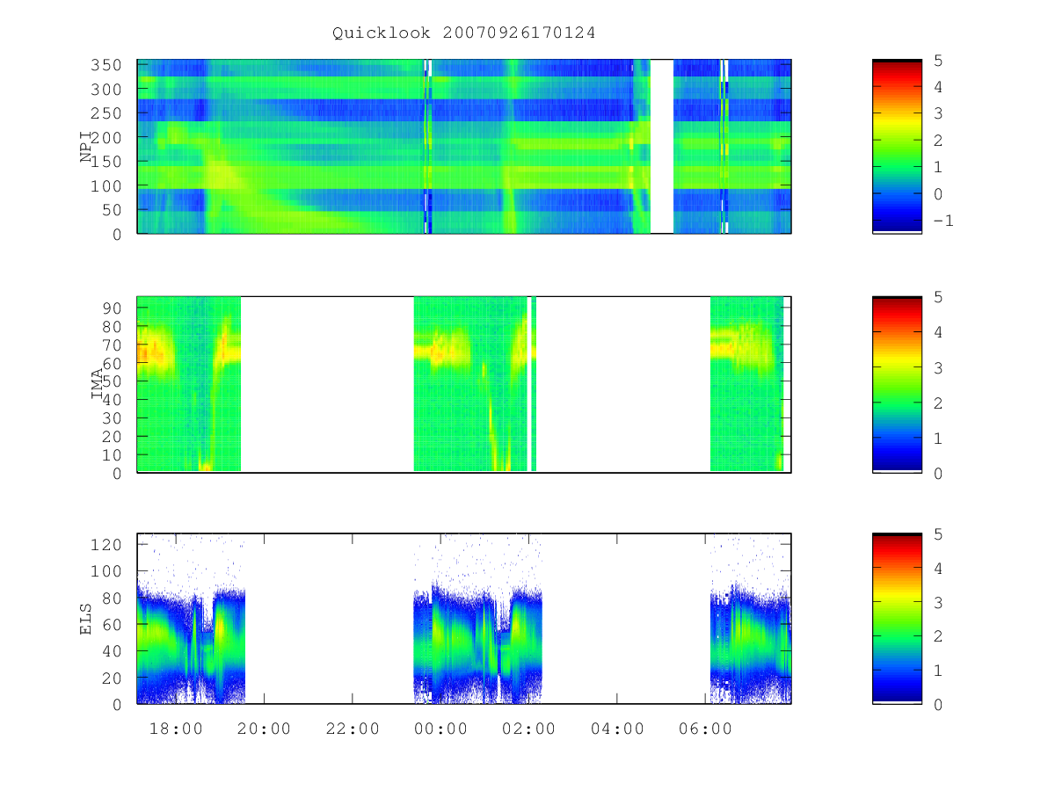Select the NPI axis label
Screen dimensions: 1055x791
pos(86,147)
